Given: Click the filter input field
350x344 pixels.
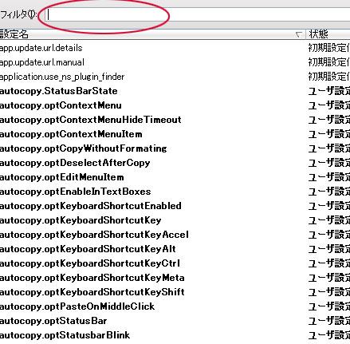Looking at the screenshot, I should point(197,15).
